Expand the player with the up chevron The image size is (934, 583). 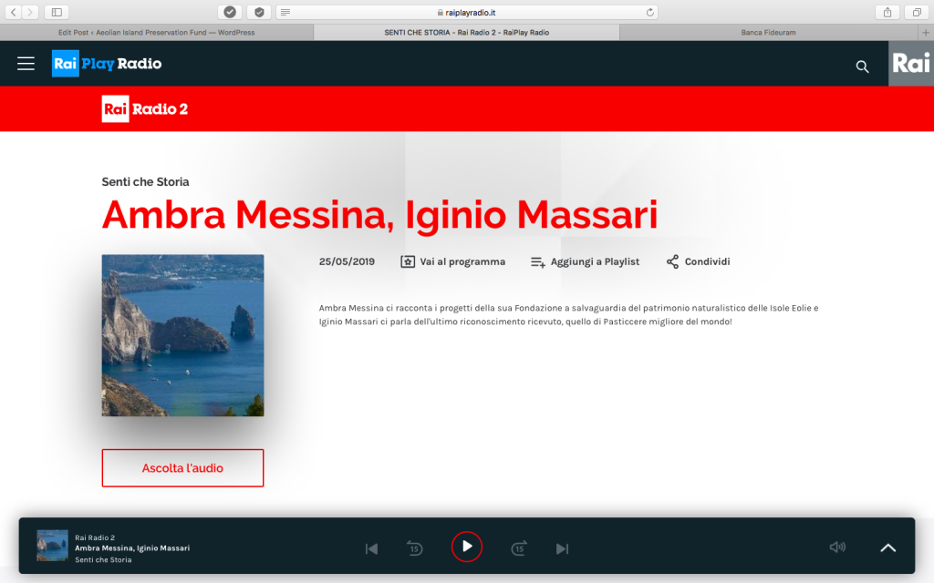(888, 547)
